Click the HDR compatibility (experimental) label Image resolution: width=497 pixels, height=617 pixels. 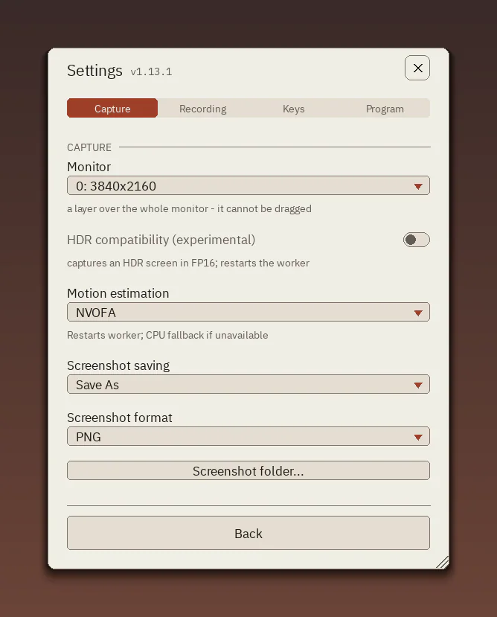(x=161, y=240)
